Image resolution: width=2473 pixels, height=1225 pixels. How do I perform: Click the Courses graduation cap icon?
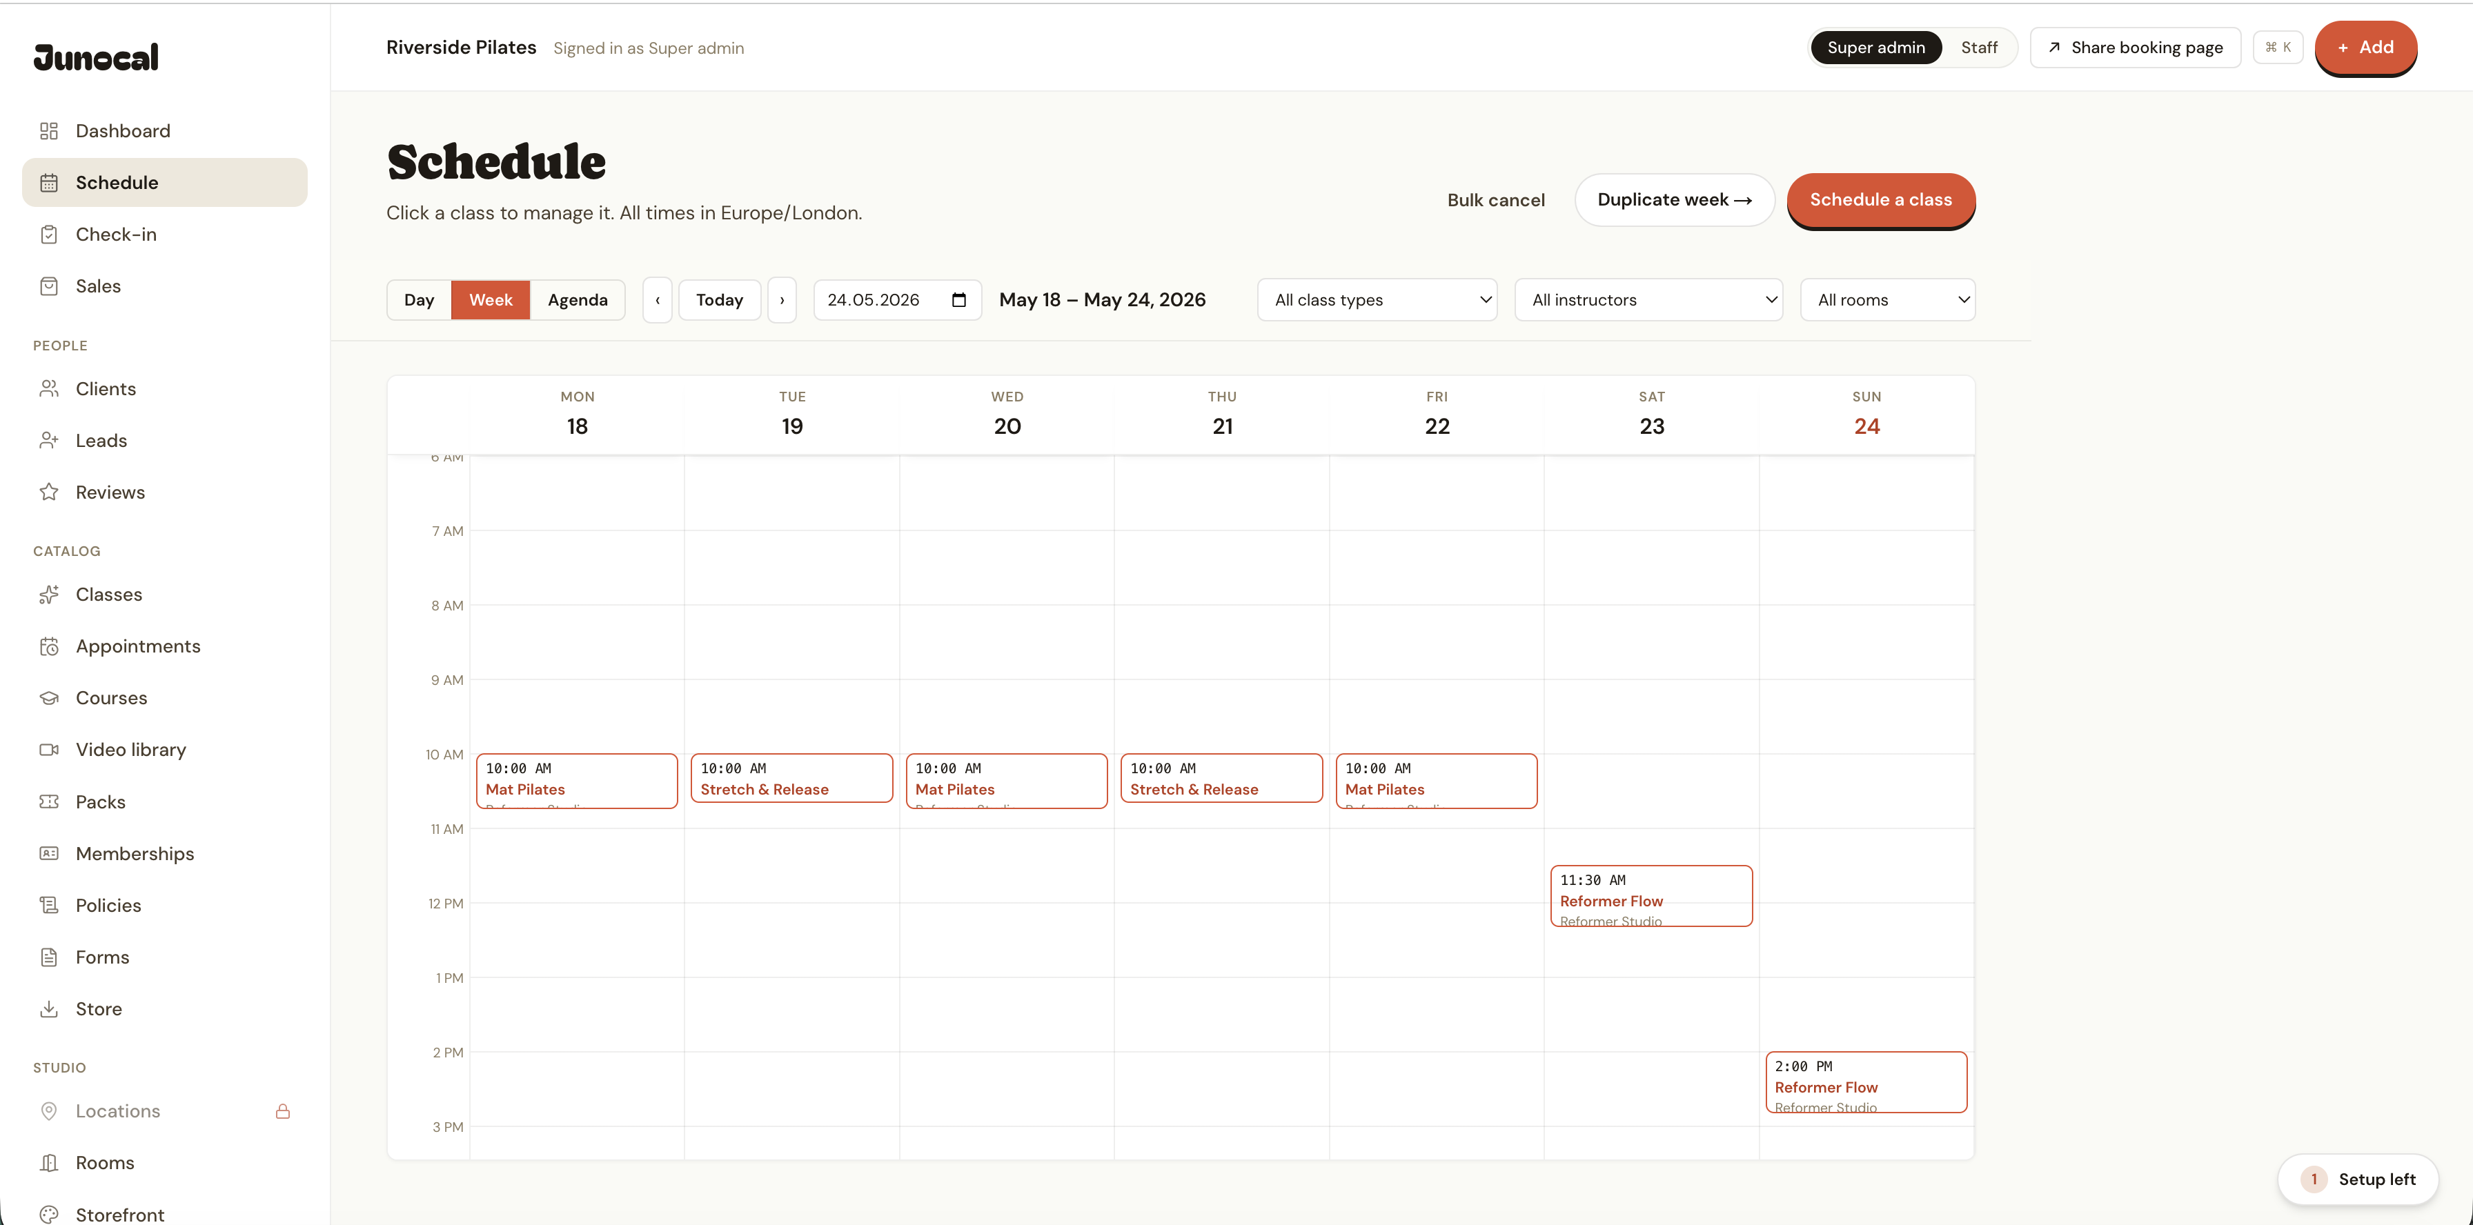[x=49, y=698]
